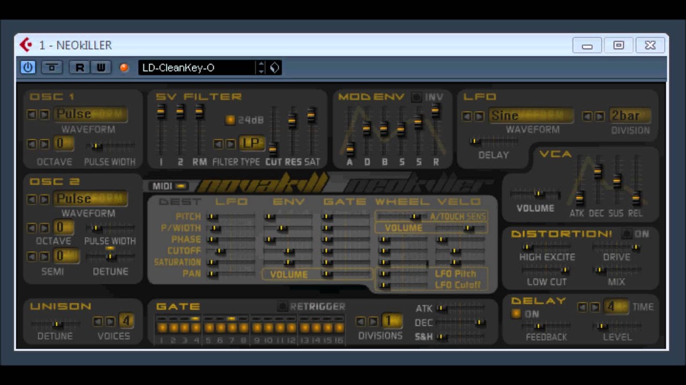Screen dimensions: 686x385
Task: Click OSC 2 semi next arrow
Action: pyautogui.click(x=44, y=257)
